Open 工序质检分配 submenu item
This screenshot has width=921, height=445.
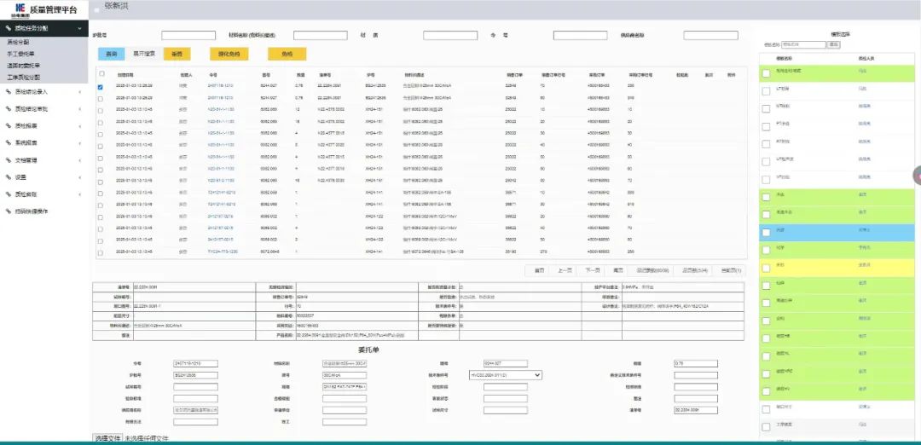coord(23,77)
